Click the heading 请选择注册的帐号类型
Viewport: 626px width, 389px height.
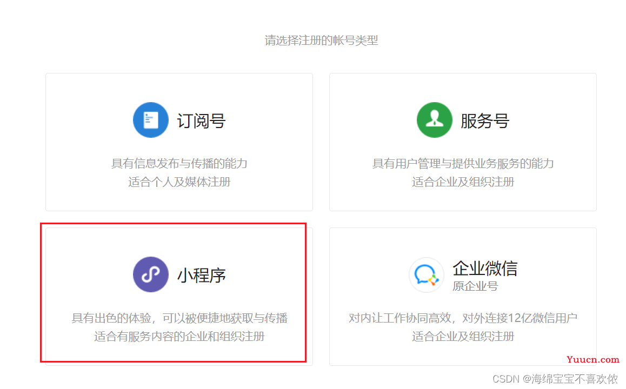pos(322,41)
